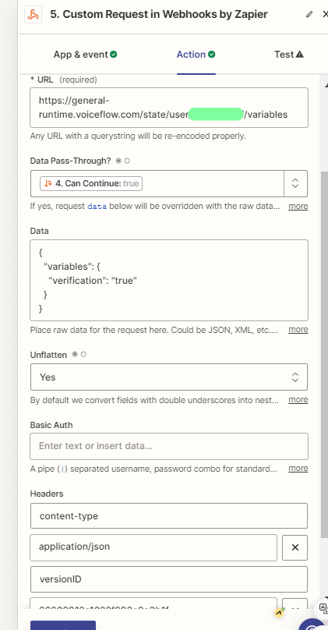Viewport: 328px width, 630px height.
Task: Remove the content-type header with X
Action: pyautogui.click(x=295, y=547)
